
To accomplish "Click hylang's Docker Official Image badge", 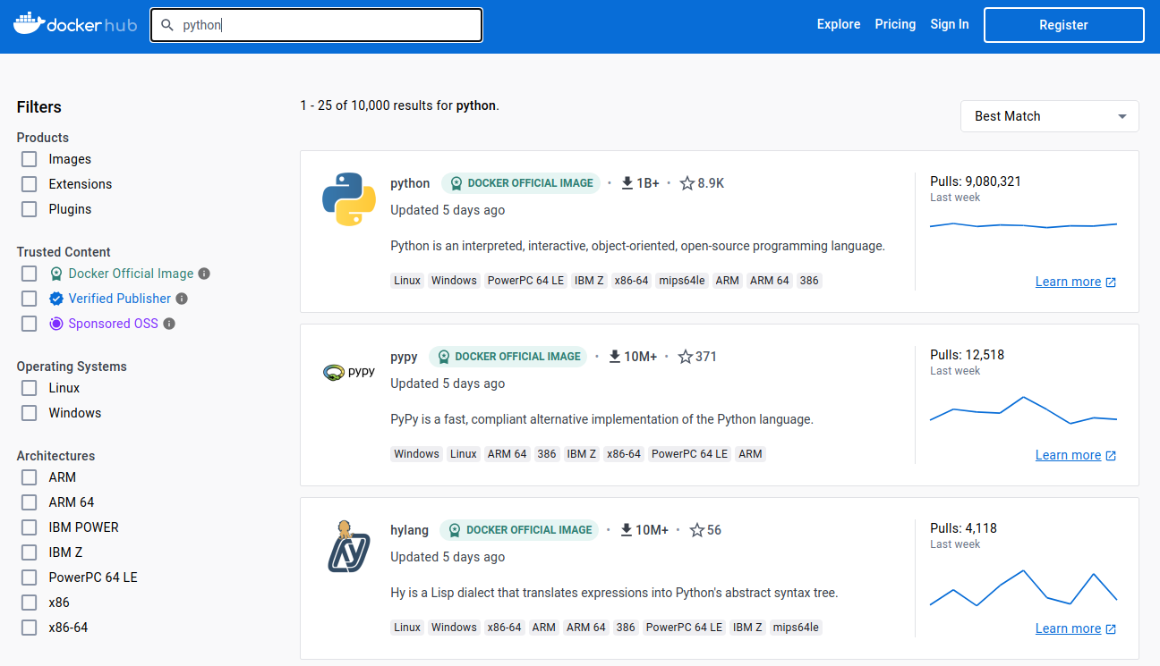I will 520,529.
